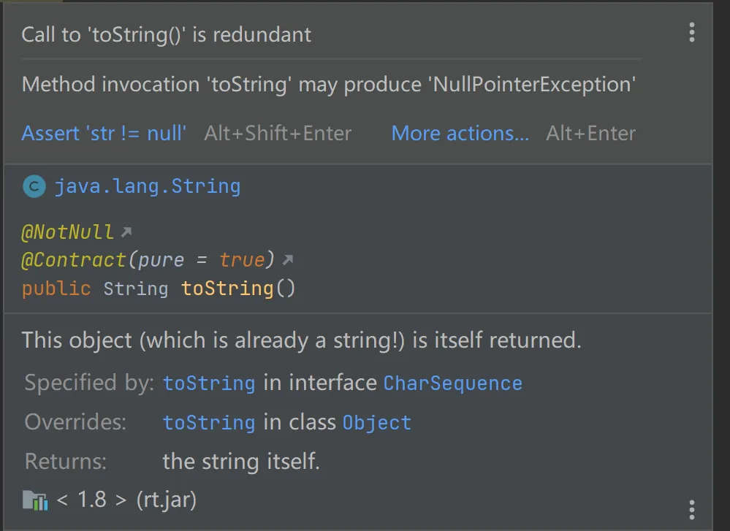Click the '< 1.8 > (rt.jar)' library label

click(126, 500)
